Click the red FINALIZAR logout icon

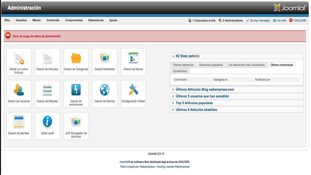(x=291, y=20)
